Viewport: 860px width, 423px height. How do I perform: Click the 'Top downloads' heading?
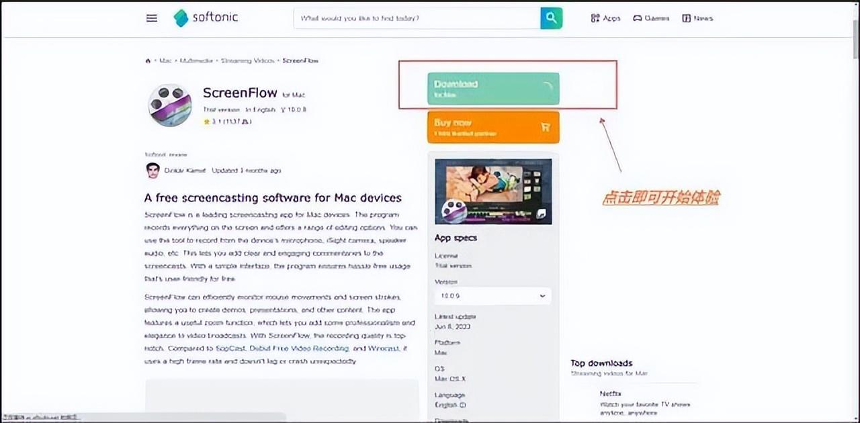[601, 363]
